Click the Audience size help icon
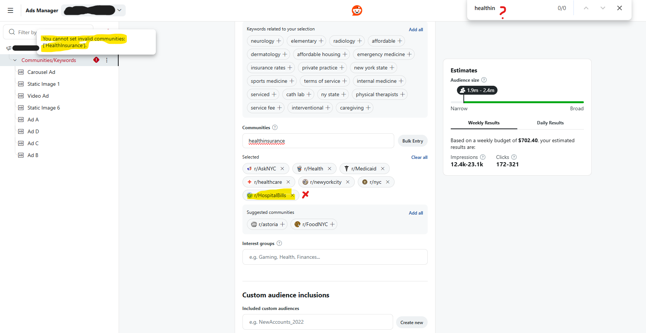Viewport: 646px width, 333px height. tap(484, 80)
